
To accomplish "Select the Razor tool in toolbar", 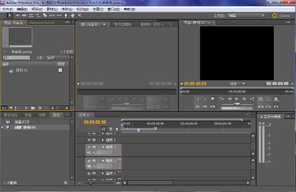I will 45,15.
